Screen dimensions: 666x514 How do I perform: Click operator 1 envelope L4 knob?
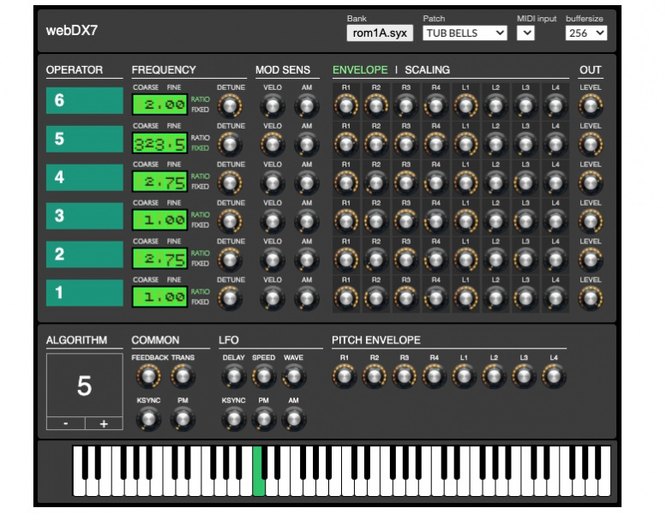555,298
